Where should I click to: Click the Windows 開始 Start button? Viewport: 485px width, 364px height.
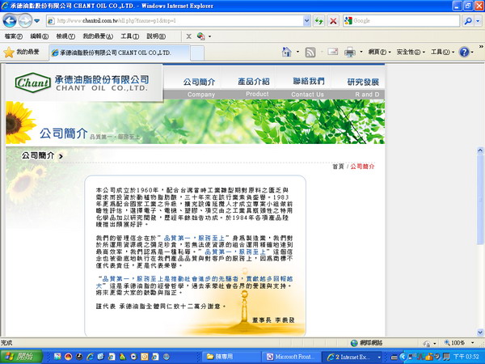21,357
